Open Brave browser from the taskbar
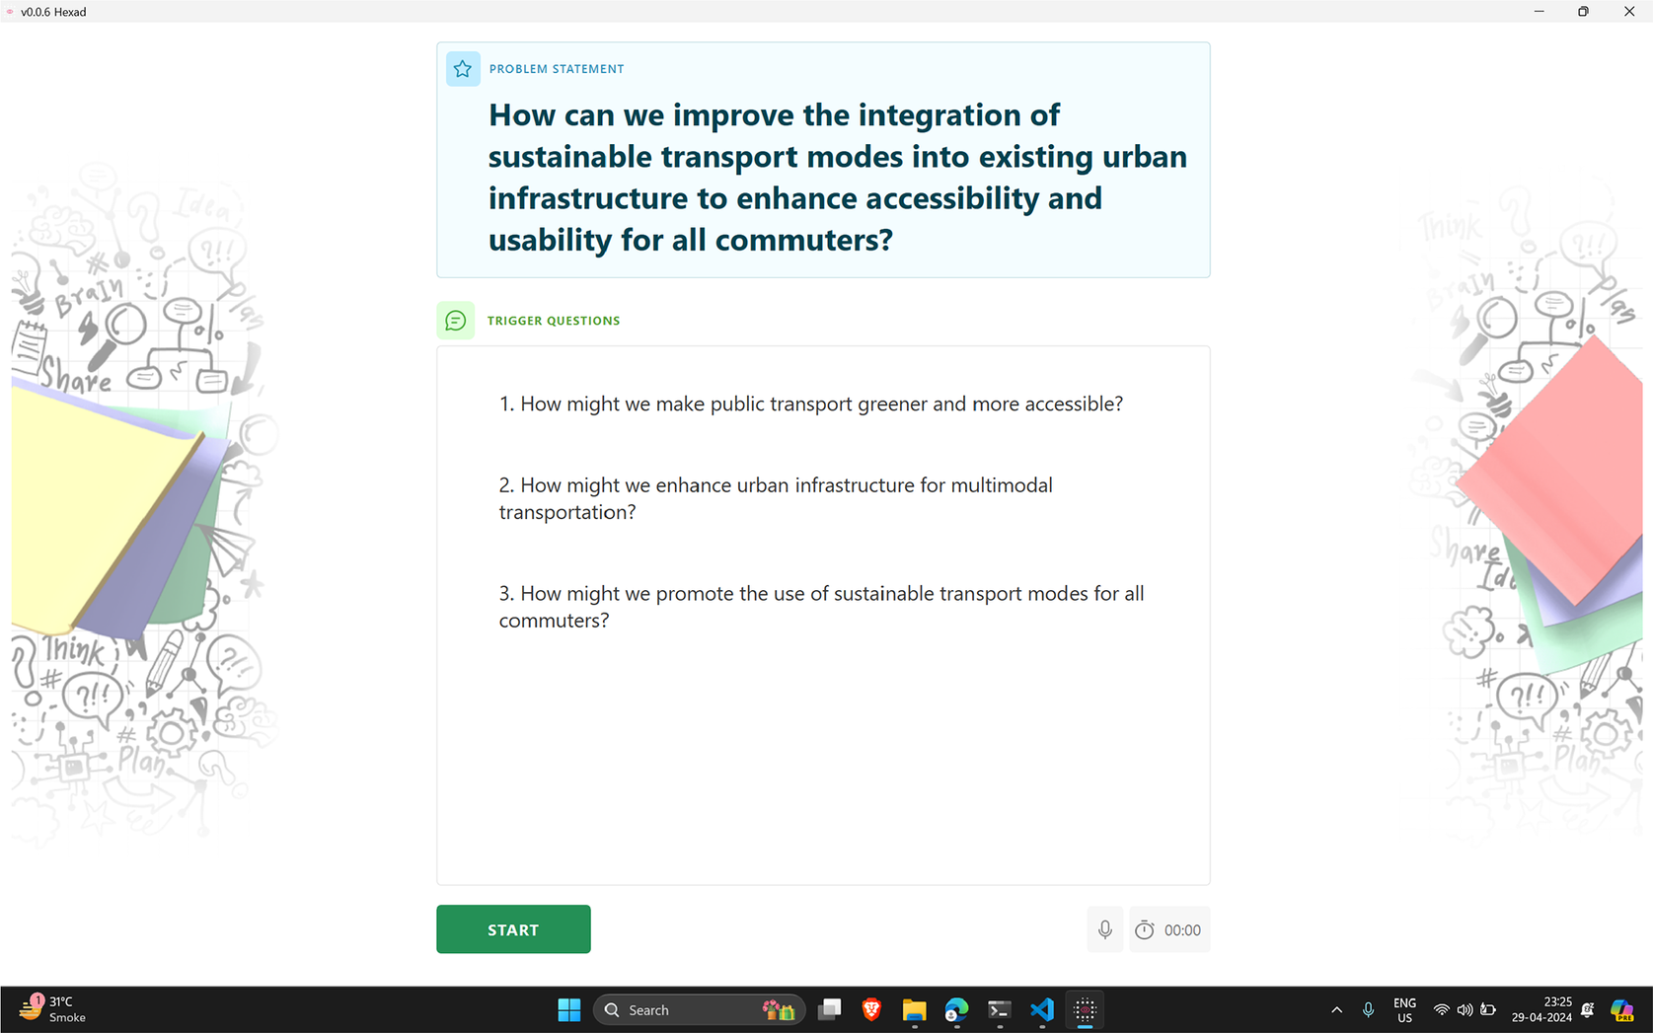The height and width of the screenshot is (1033, 1653). pos(871,1009)
